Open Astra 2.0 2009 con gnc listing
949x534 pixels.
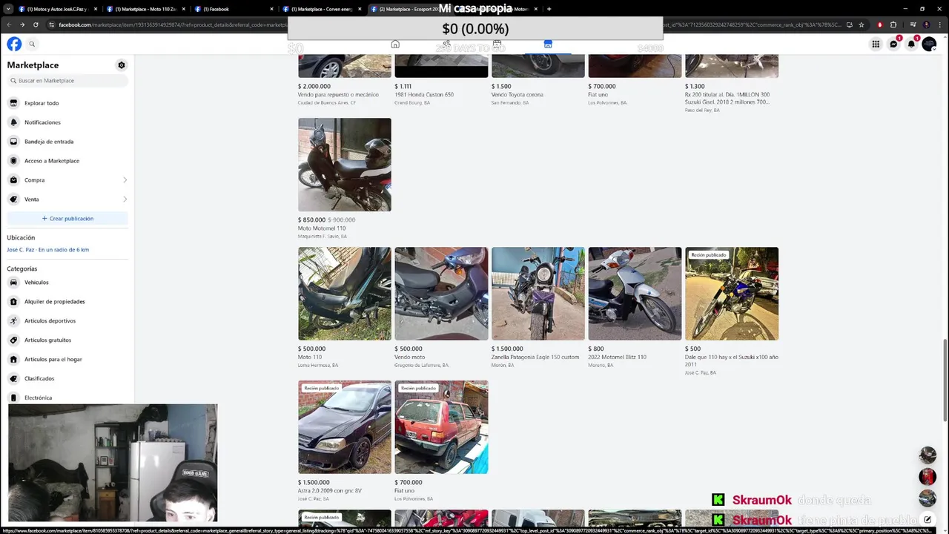345,427
